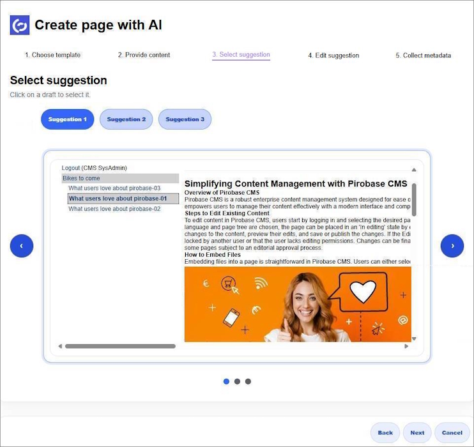This screenshot has width=474, height=447.
Task: Click the Pirobase logo icon
Action: (20, 25)
